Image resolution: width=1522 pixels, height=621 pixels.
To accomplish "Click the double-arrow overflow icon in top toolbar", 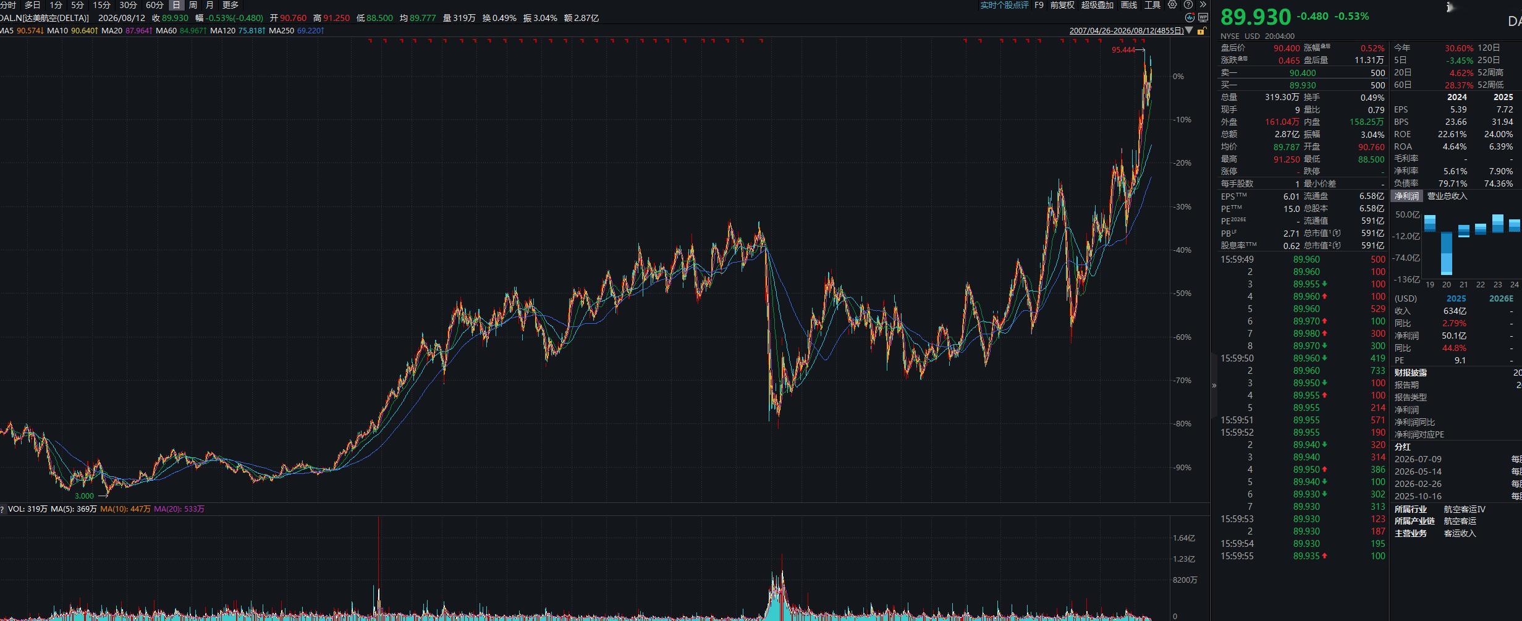I will point(1203,5).
